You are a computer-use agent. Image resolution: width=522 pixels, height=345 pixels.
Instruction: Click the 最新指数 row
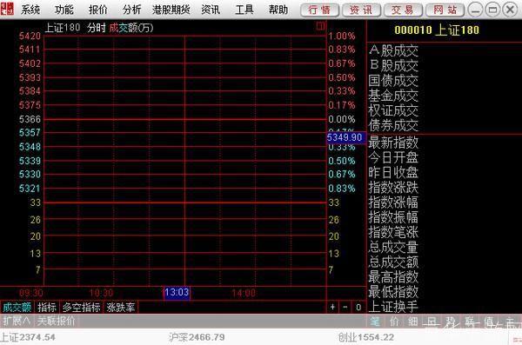click(393, 143)
